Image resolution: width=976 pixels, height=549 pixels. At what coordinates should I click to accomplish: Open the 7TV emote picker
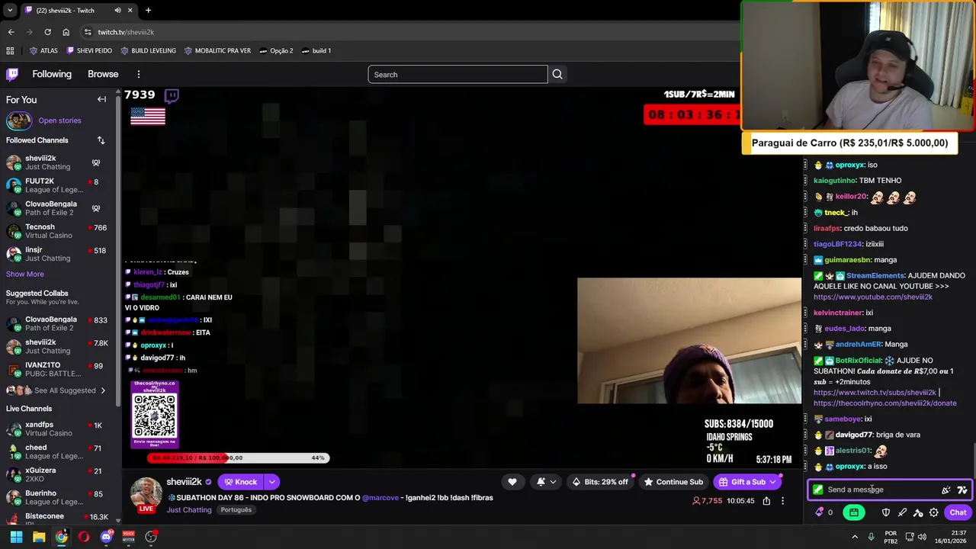tap(962, 490)
